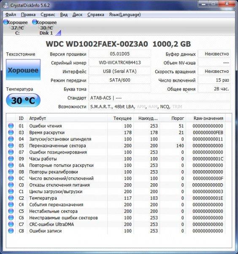The height and width of the screenshot is (254, 238).
Task: Click the serial number field WD-WCATRC484413
Action: point(120,63)
